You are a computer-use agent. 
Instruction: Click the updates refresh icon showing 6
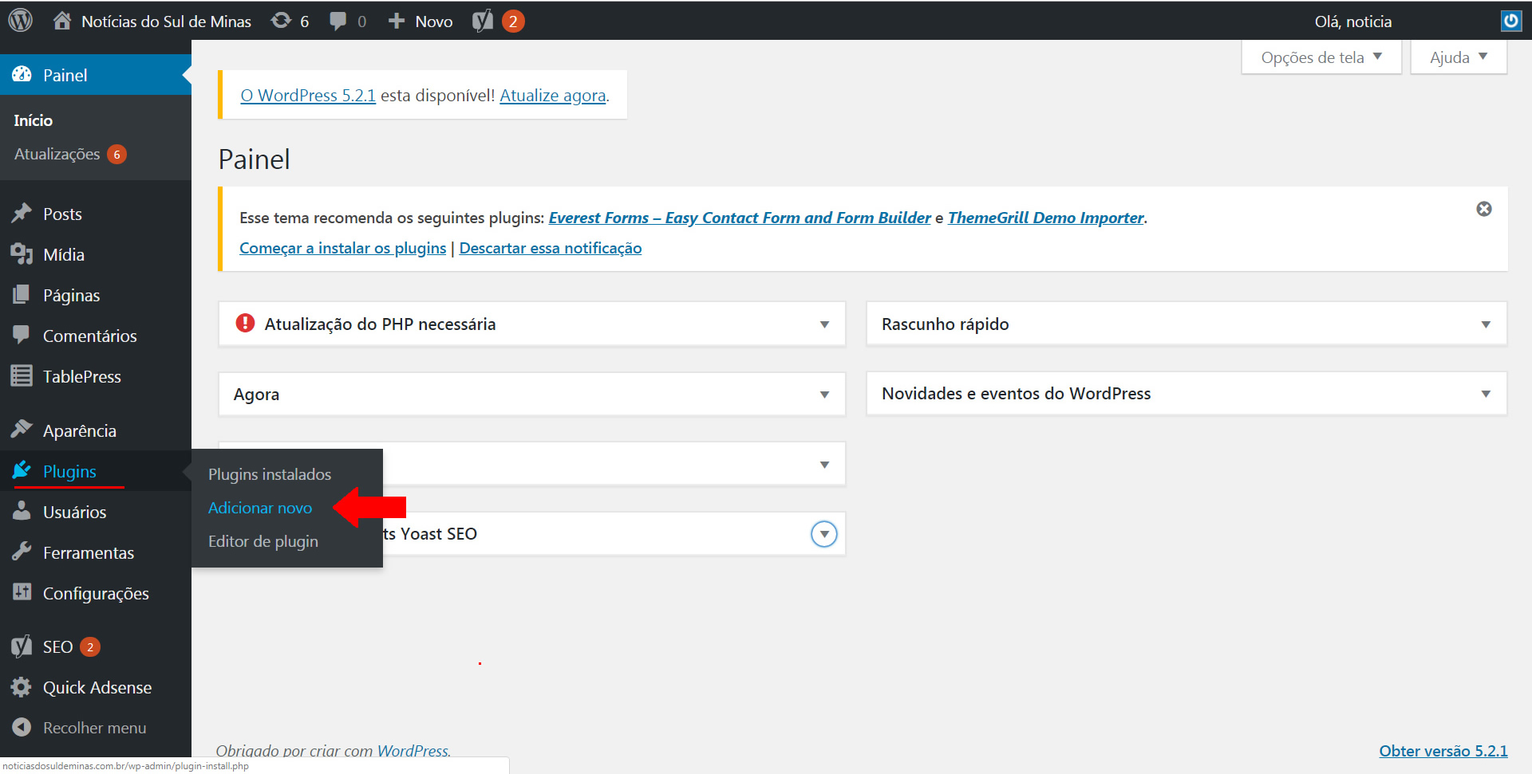click(x=281, y=21)
